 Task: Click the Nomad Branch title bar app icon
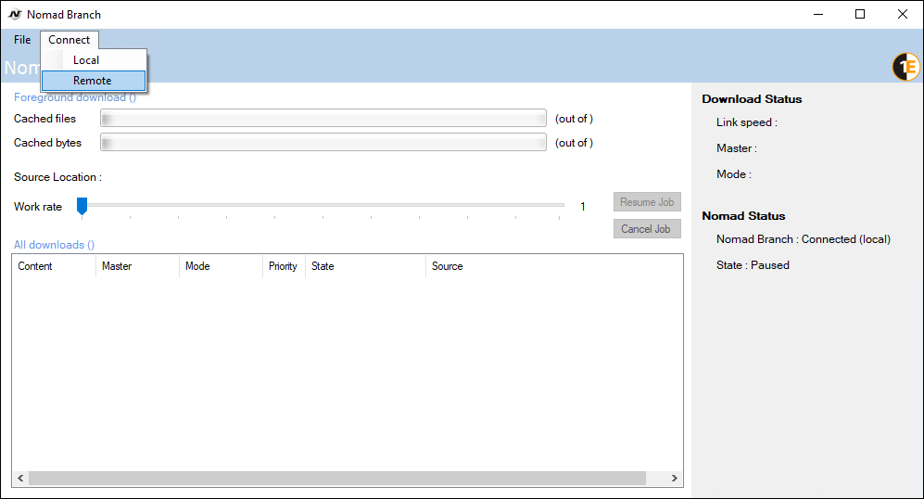coord(15,15)
